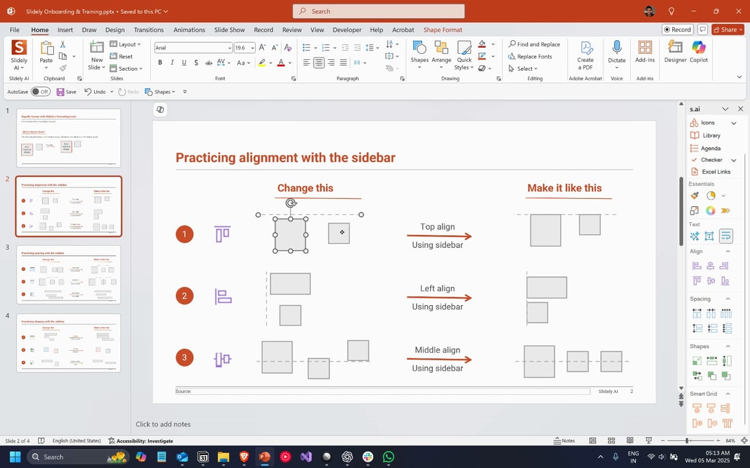Toggle Bold formatting
Image resolution: width=750 pixels, height=468 pixels.
tap(160, 63)
